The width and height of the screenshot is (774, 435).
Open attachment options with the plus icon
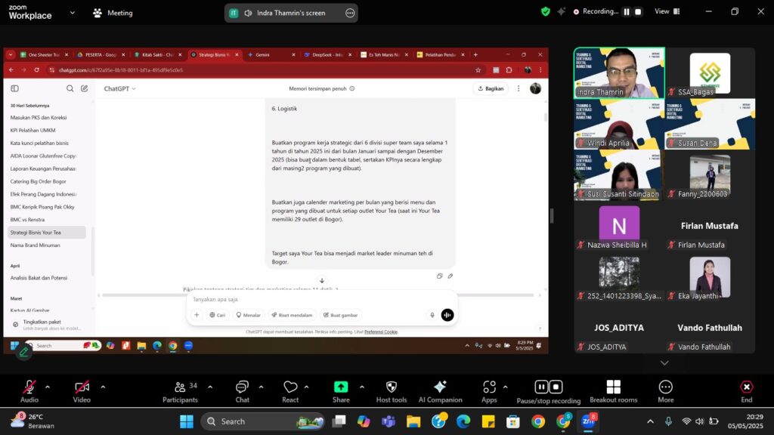(x=197, y=315)
